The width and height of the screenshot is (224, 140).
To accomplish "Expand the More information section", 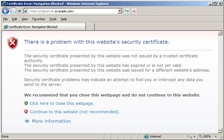I will [51, 121].
